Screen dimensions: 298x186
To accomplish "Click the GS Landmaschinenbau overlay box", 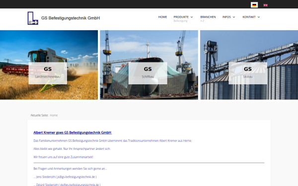I will (x=48, y=73).
